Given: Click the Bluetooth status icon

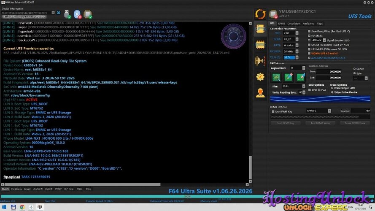Looking at the screenshot, I should (x=77, y=14).
